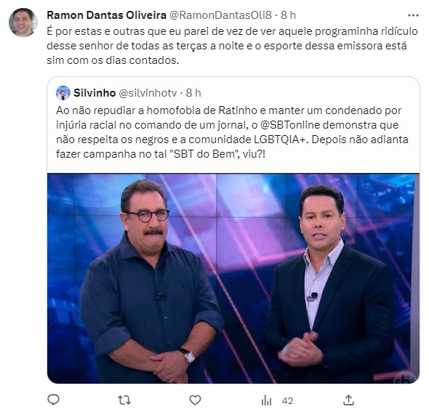Open the quoted tweet's studio photo
Viewport: 429px width, 412px height.
pyautogui.click(x=233, y=278)
